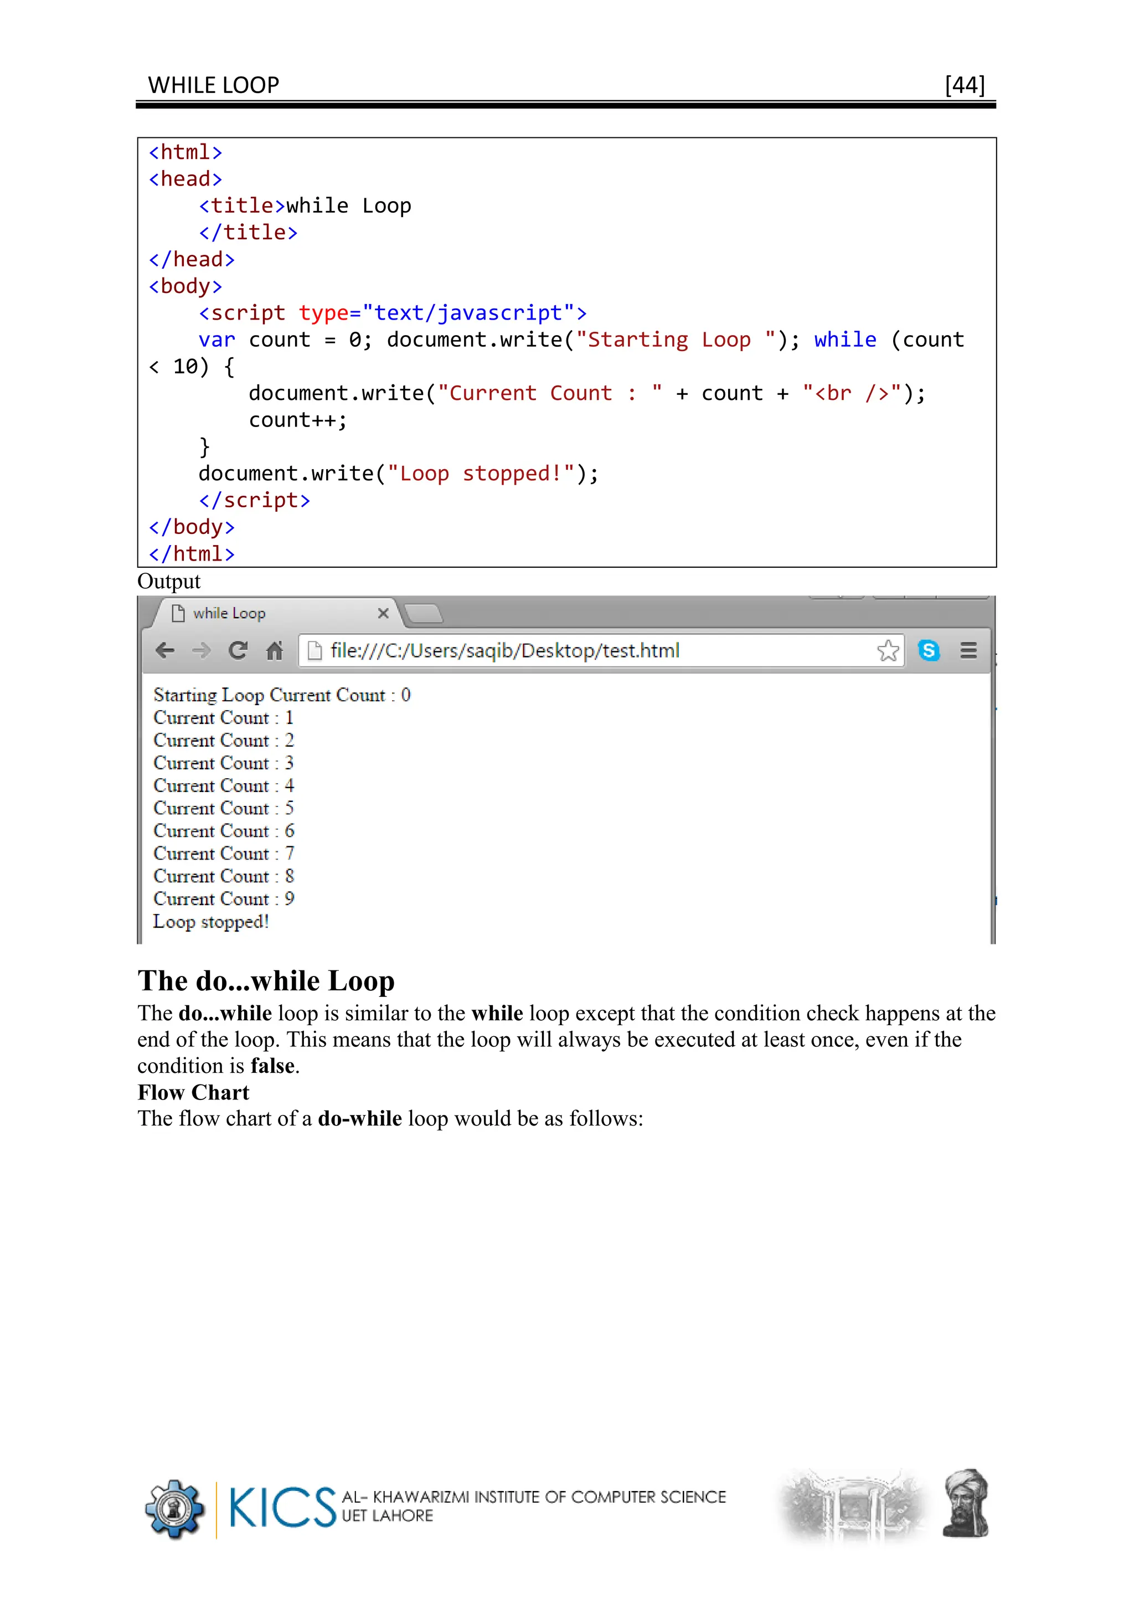Click the Al-Khawarizmi portrait image
The image size is (1134, 1604).
coord(965,1503)
